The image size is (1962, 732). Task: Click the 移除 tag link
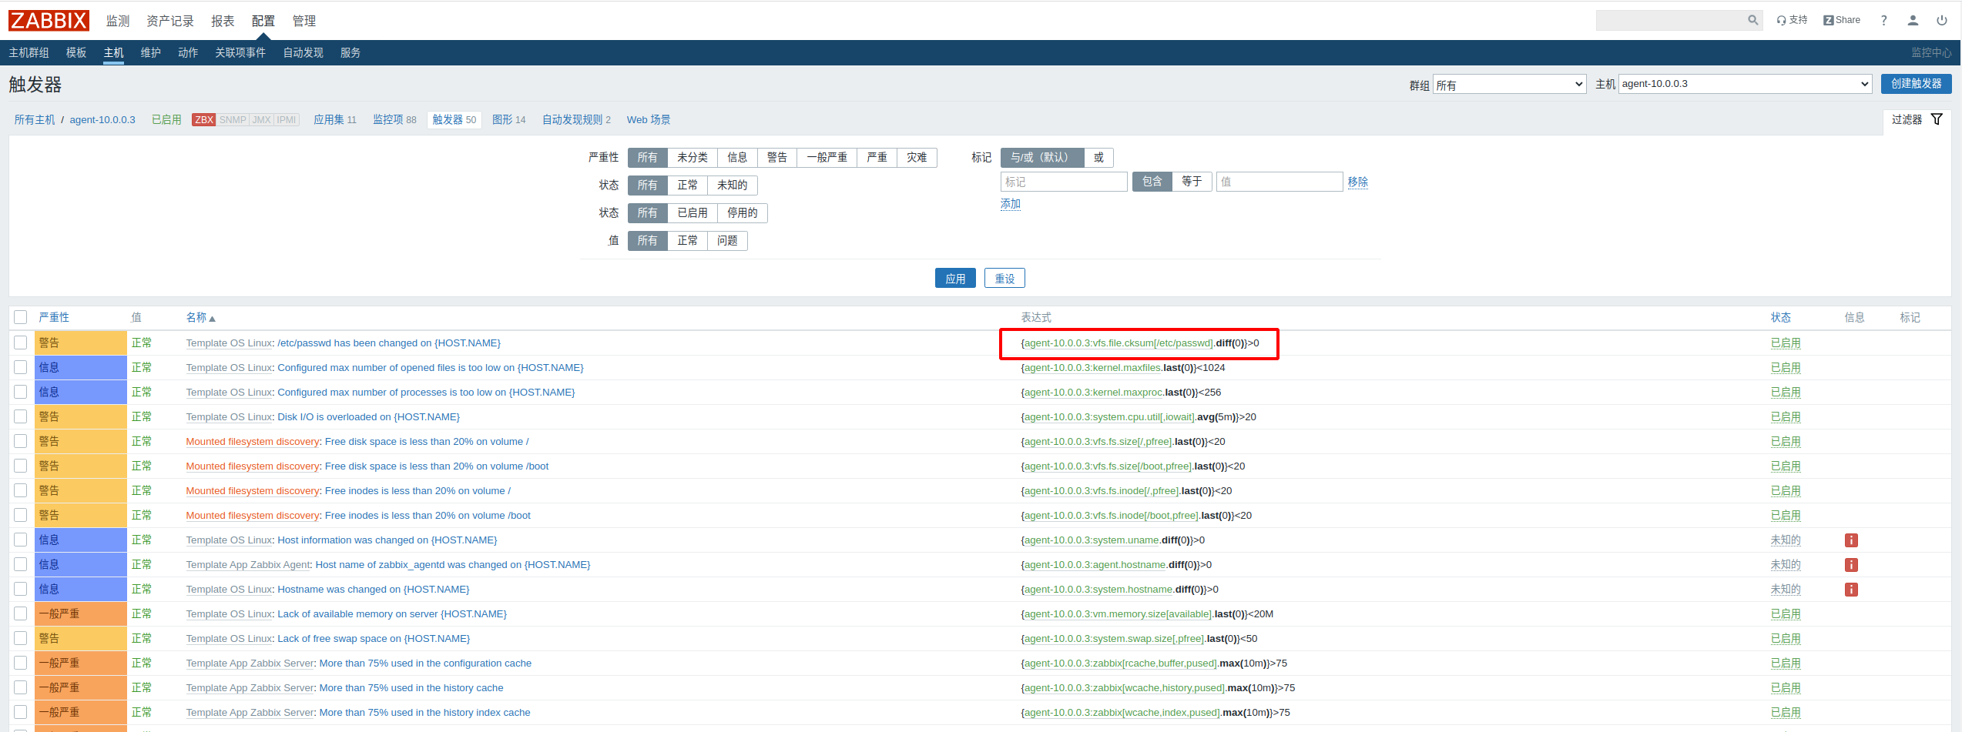coord(1357,182)
